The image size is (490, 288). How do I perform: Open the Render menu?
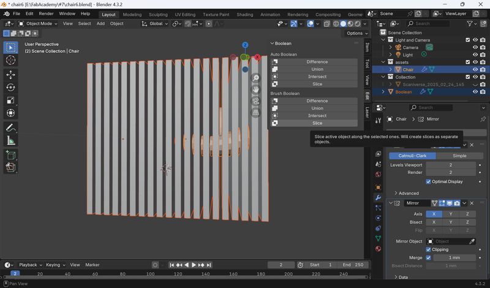(x=46, y=13)
